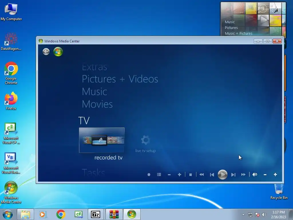Select the TV menu heading
The height and width of the screenshot is (220, 293).
84,121
